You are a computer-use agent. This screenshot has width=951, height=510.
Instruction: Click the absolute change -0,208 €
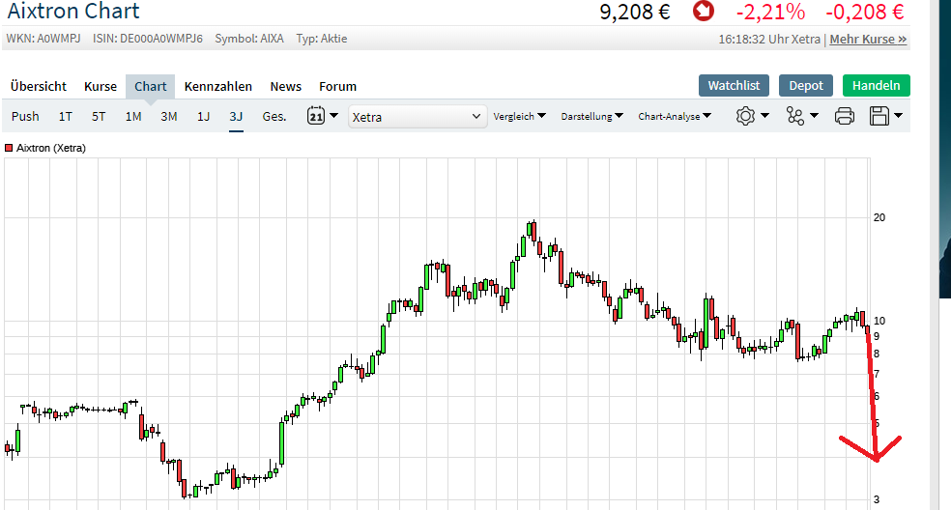coord(864,12)
